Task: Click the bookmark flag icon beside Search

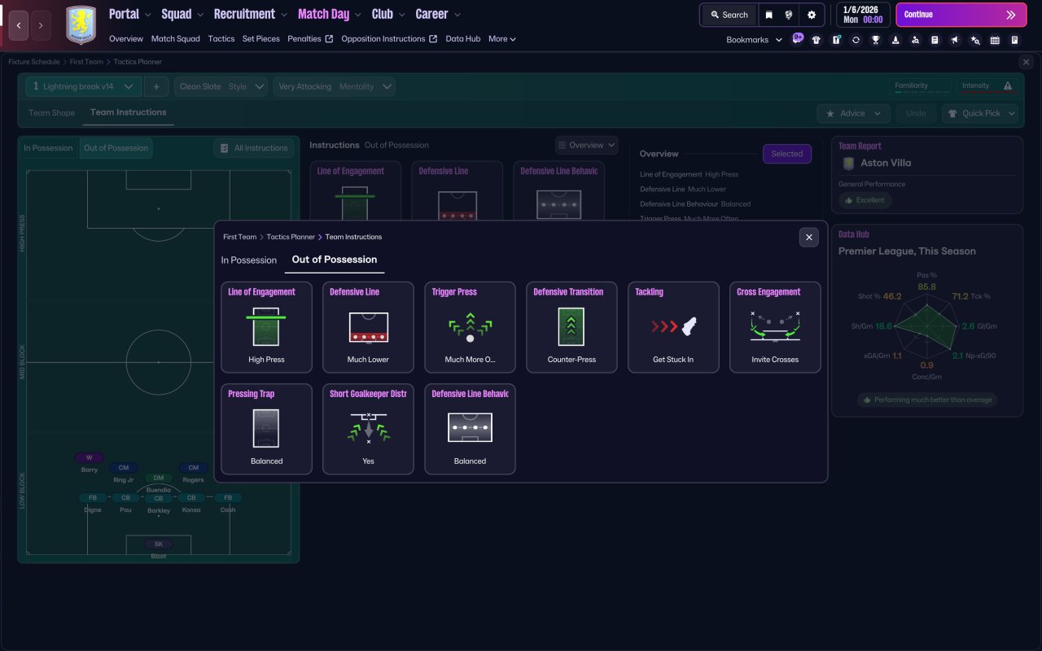Action: 768,15
